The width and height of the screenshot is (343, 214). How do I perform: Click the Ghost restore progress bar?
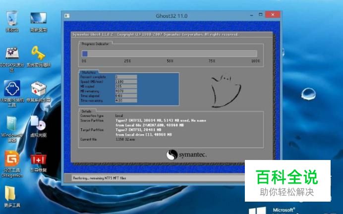170,53
